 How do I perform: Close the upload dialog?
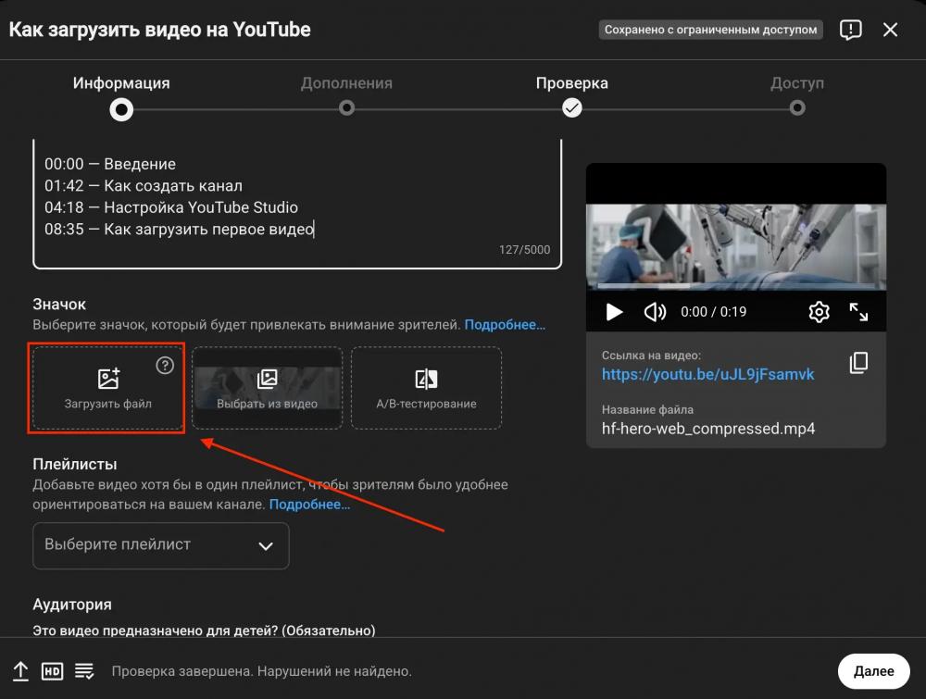pyautogui.click(x=890, y=30)
